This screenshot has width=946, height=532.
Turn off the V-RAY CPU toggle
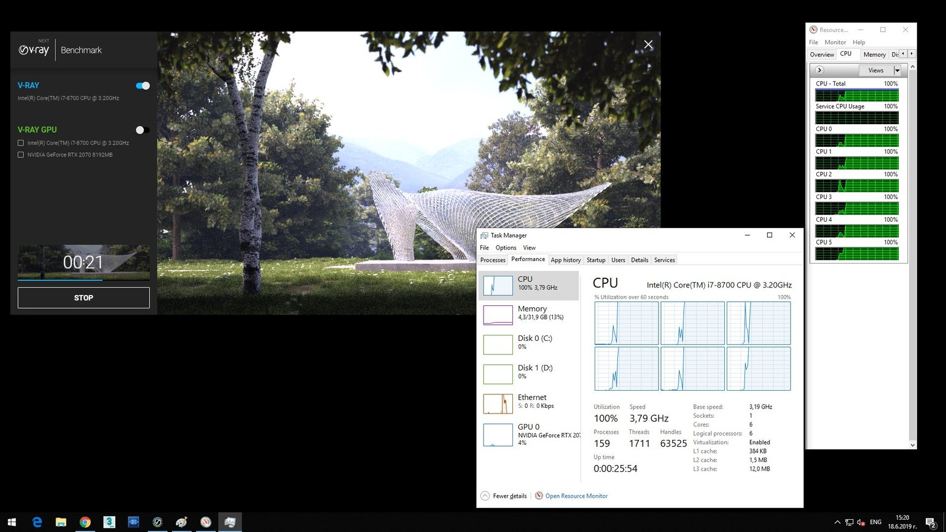tap(143, 86)
